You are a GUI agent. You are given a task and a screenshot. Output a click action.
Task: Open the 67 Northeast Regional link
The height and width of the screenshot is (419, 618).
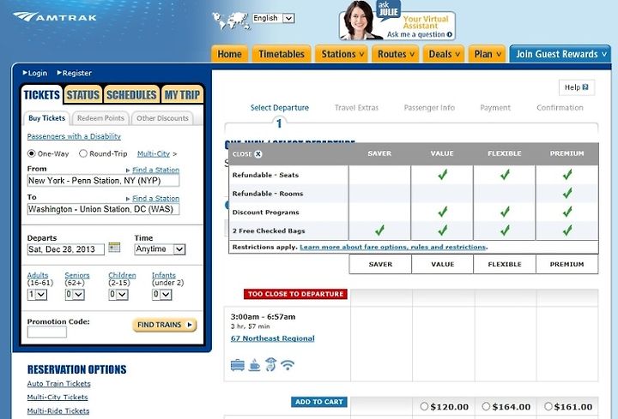tap(273, 338)
